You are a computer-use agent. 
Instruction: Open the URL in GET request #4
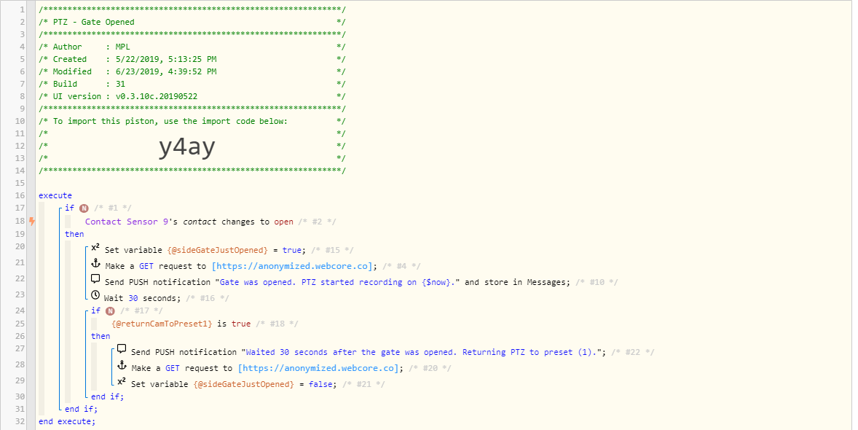(x=294, y=266)
